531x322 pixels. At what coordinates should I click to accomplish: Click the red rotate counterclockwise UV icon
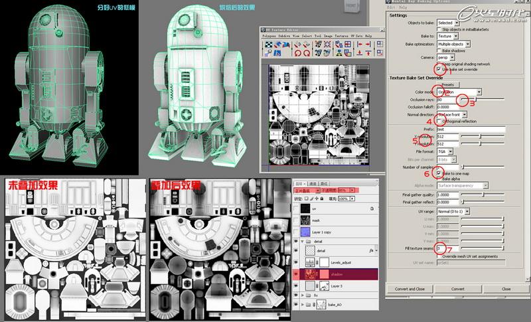(x=298, y=53)
